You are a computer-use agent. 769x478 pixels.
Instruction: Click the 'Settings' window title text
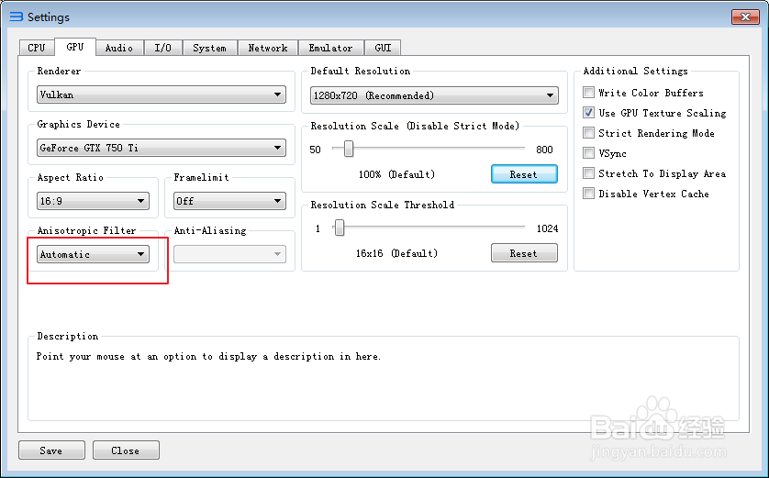coord(49,17)
